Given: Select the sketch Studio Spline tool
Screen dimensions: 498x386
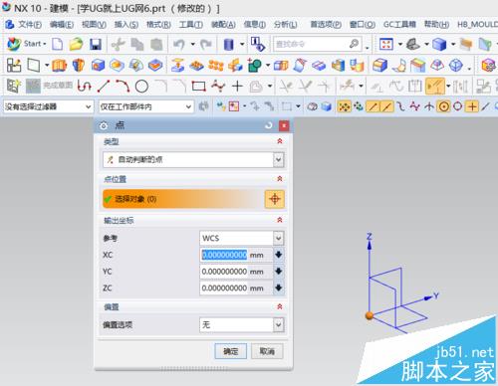Looking at the screenshot, I should (218, 87).
